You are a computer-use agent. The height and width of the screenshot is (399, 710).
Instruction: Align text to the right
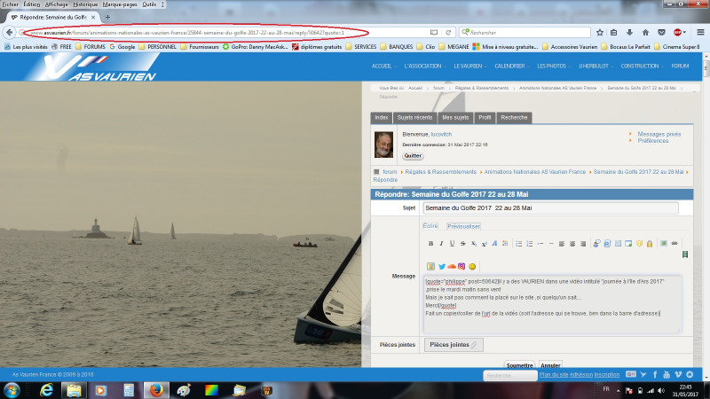click(x=583, y=243)
